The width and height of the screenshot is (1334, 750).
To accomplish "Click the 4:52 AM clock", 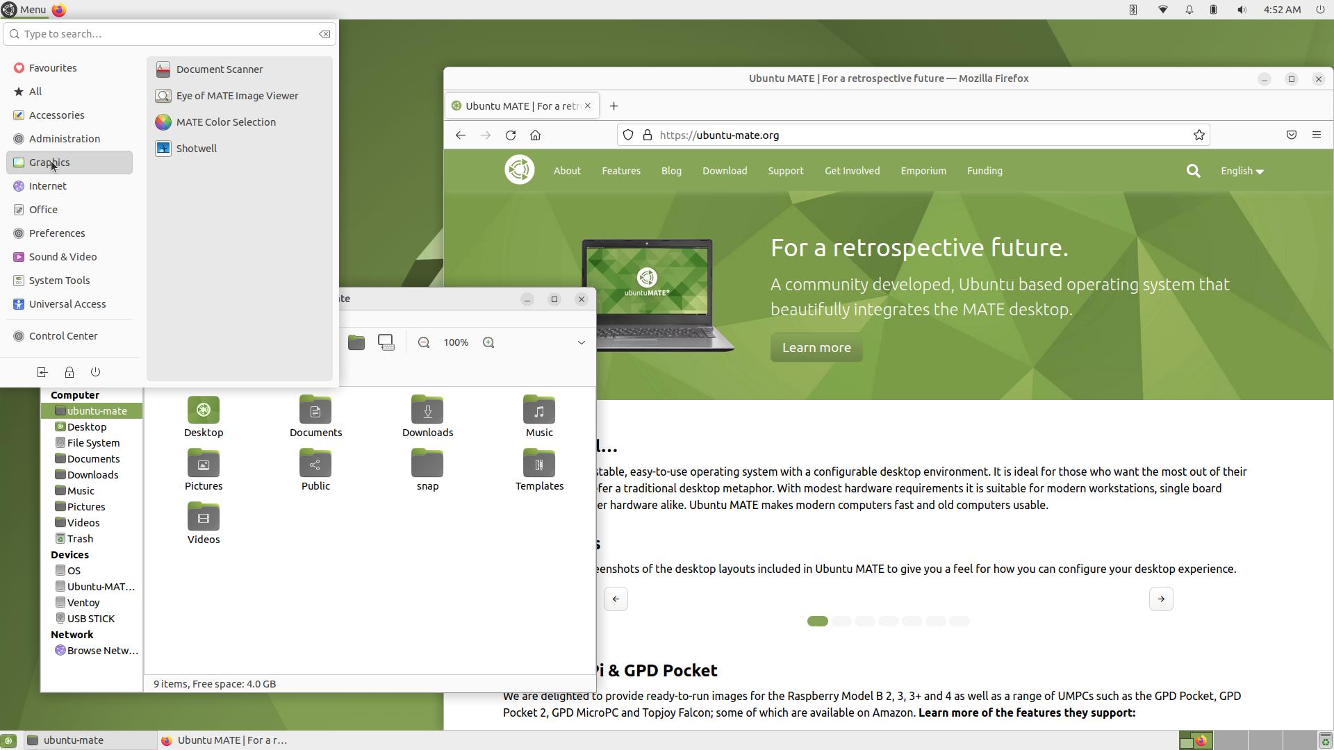I will point(1282,10).
